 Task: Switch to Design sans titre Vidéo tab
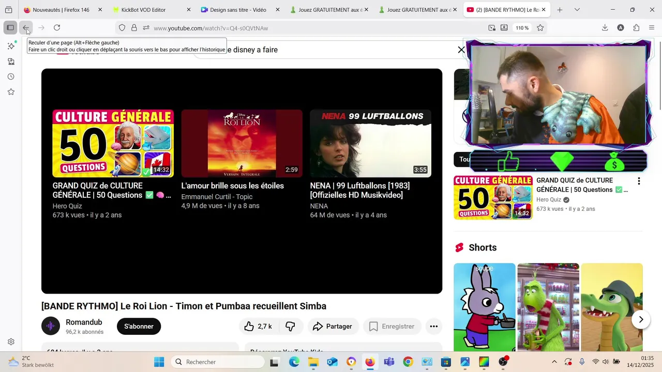[240, 10]
